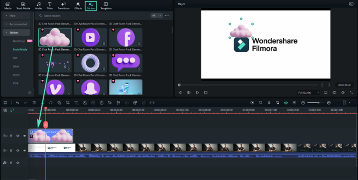The image size is (358, 180).
Task: Play the preview
Action: coord(197,93)
